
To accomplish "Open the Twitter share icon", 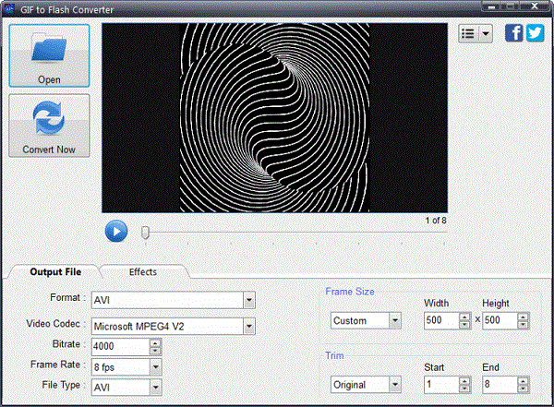I will tap(534, 33).
